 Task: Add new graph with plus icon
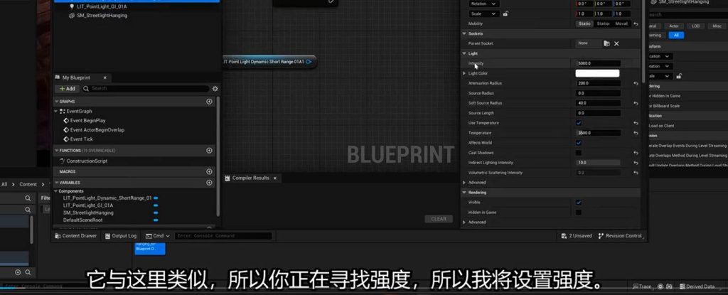click(209, 102)
